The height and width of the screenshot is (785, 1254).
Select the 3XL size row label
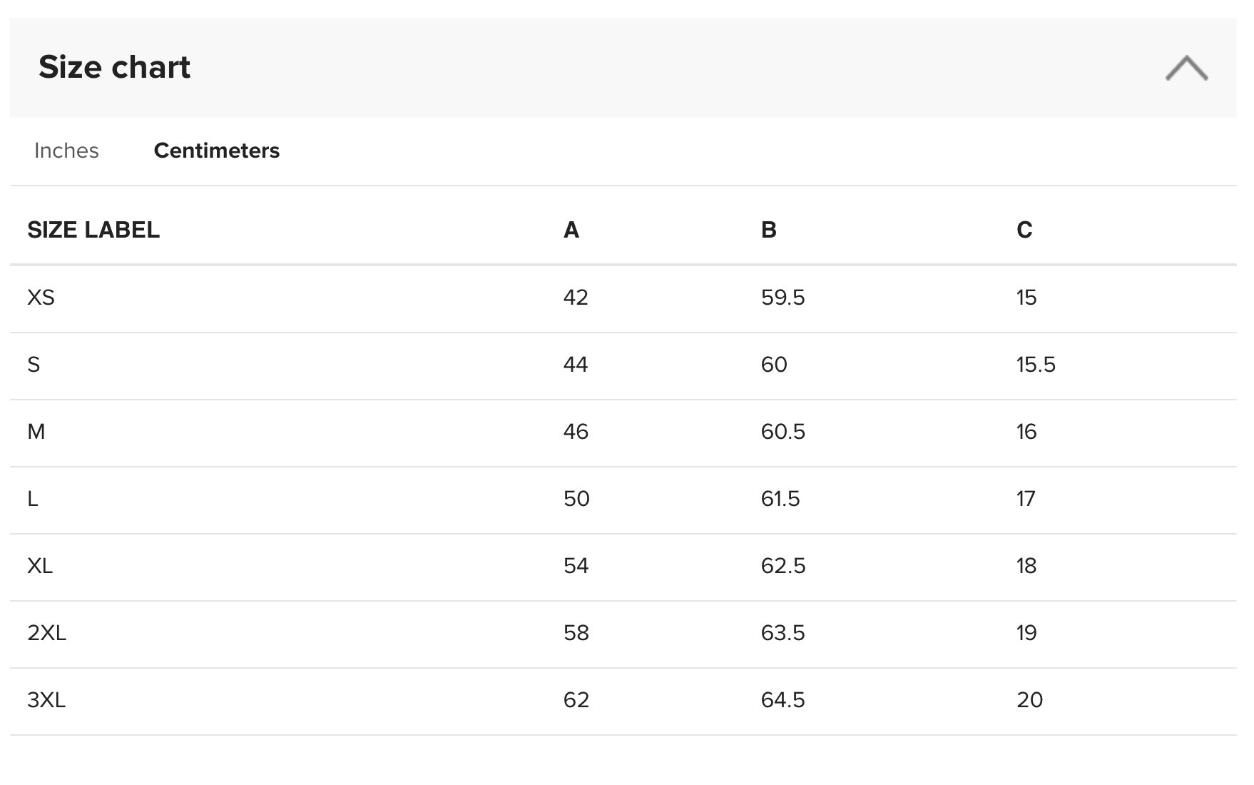click(x=46, y=700)
